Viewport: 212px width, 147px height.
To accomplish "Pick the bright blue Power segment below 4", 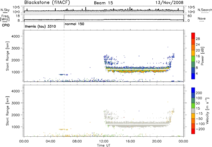I will click(x=193, y=76).
